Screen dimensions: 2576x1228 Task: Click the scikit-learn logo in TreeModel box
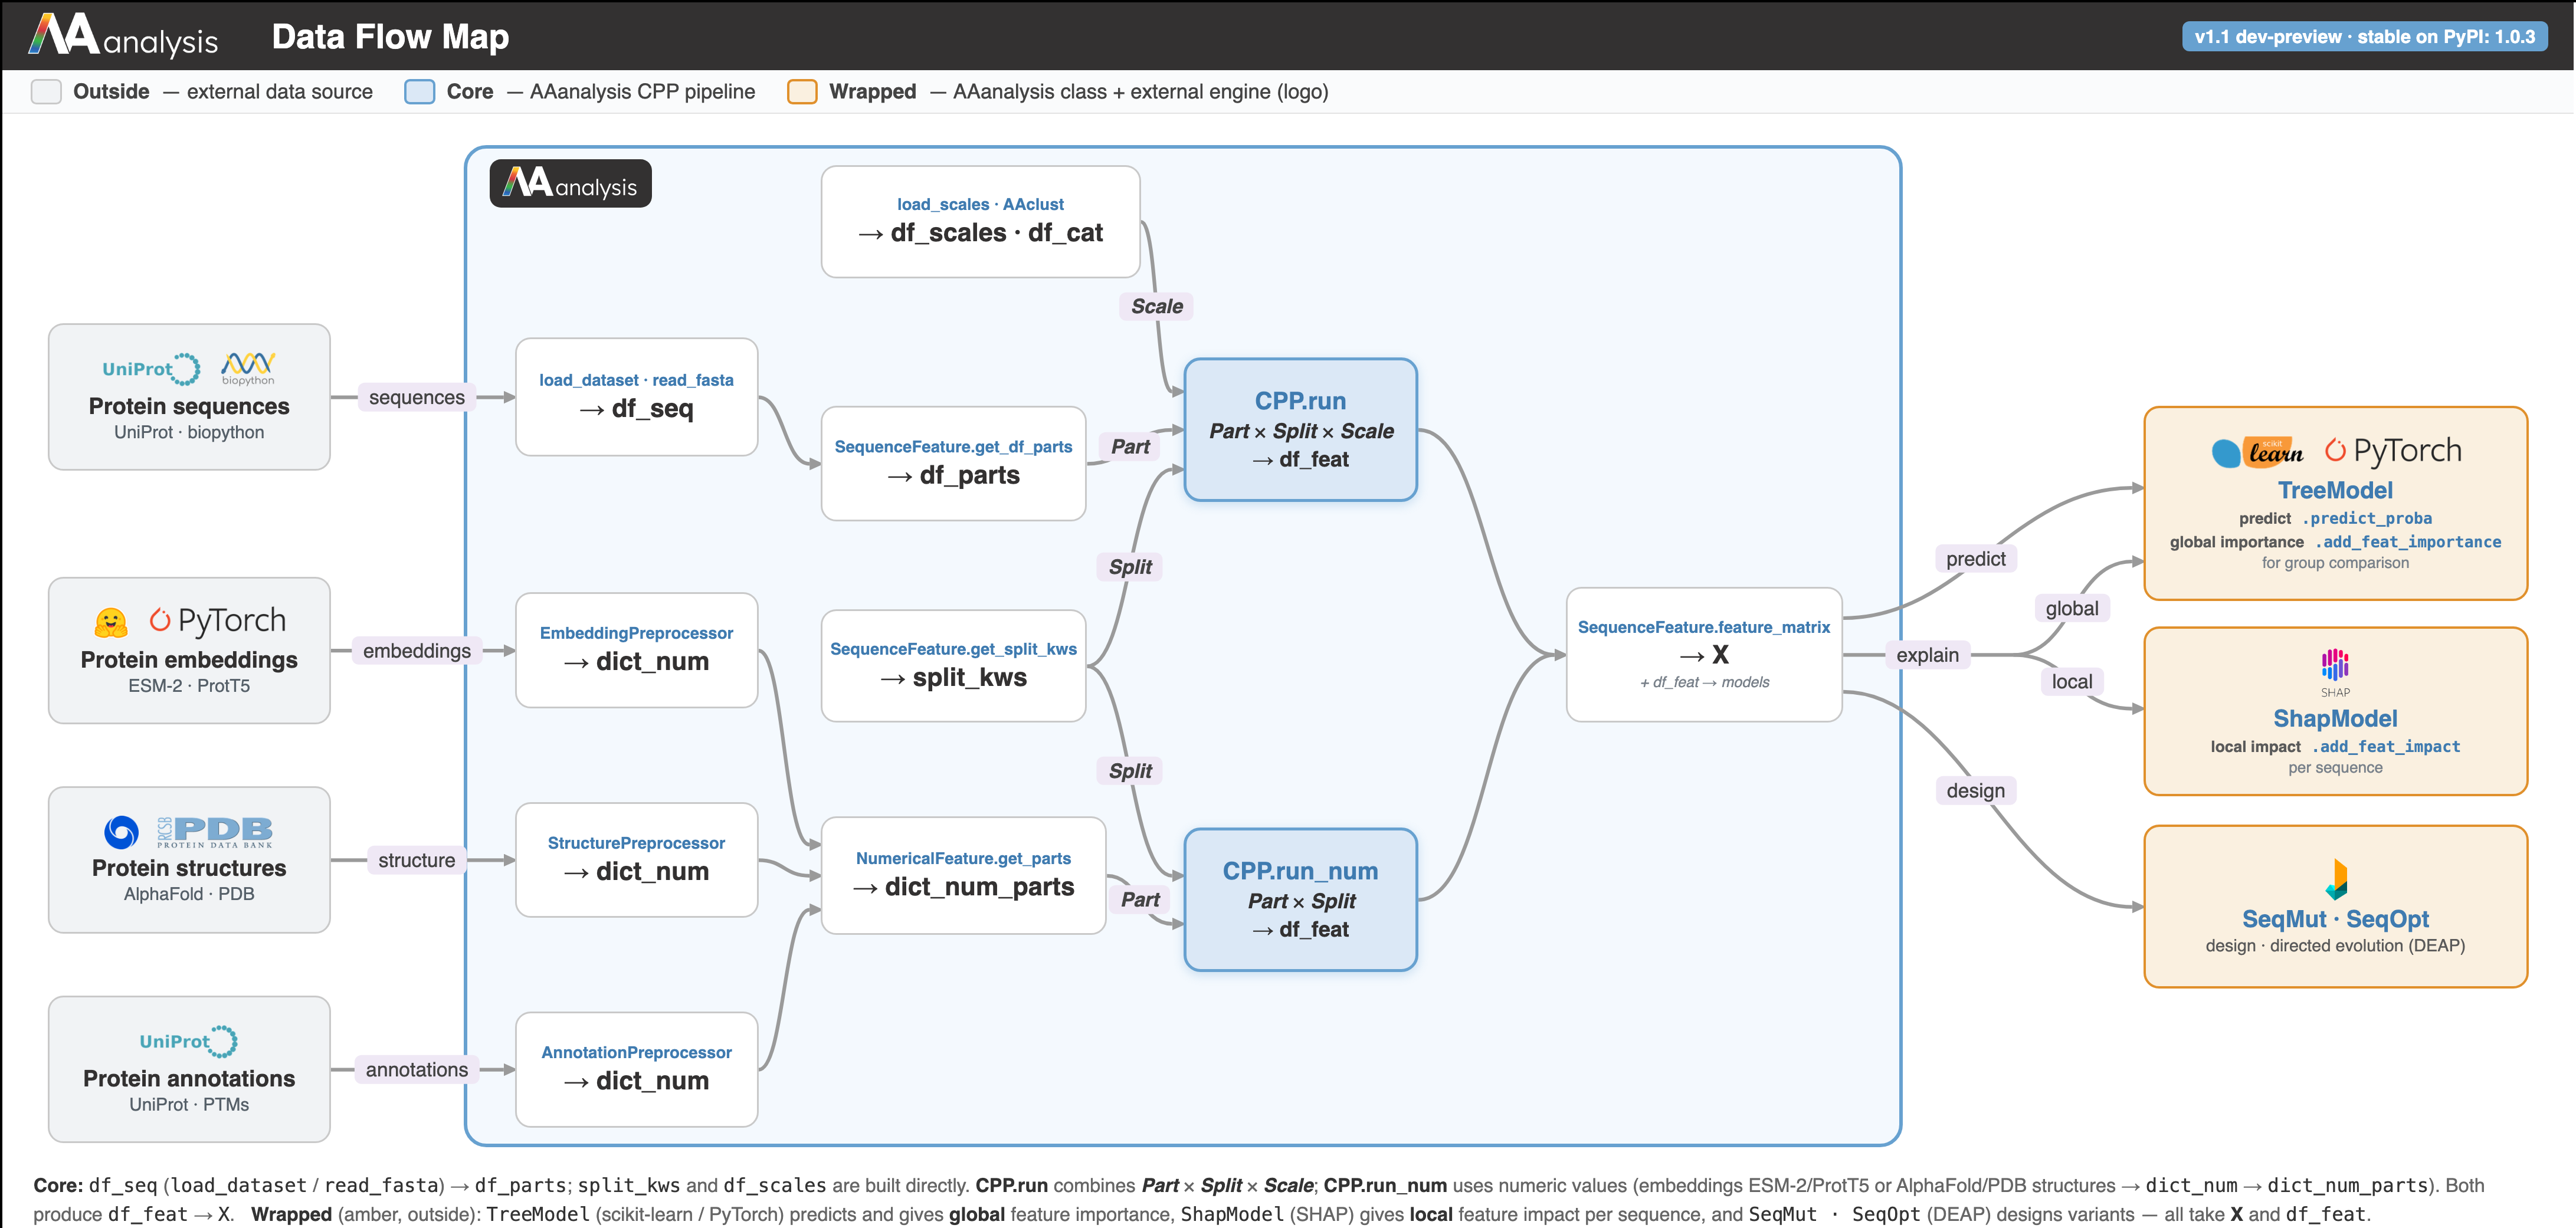[x=2257, y=452]
